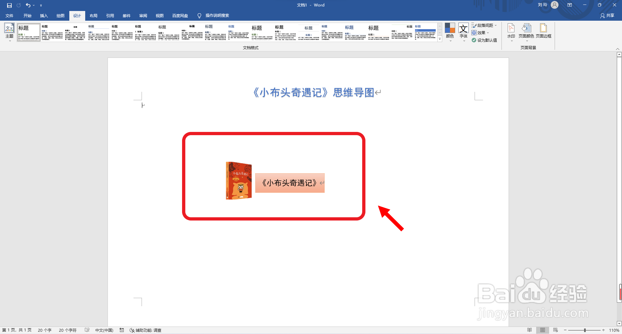Screen dimensions: 622x334
Task: Click the 页面边框 (Page Borders) icon
Action: pos(543,31)
